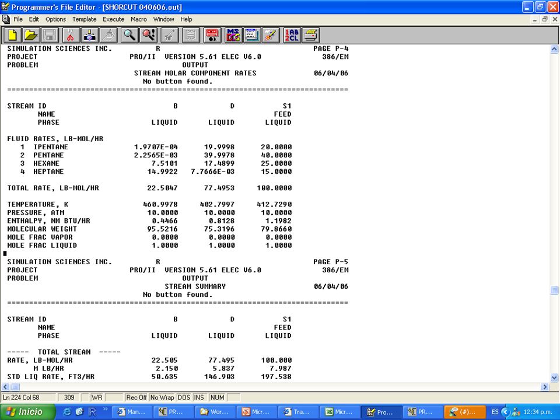The width and height of the screenshot is (560, 420).
Task: Click the STREAM MOLAR COMPONENT RATES heading
Action: [x=195, y=73]
